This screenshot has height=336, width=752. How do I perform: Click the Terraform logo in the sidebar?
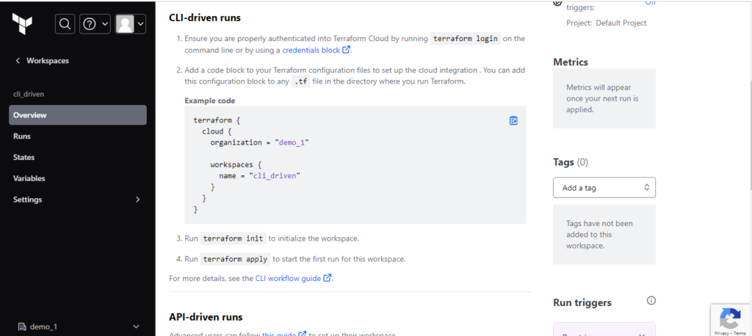point(22,23)
